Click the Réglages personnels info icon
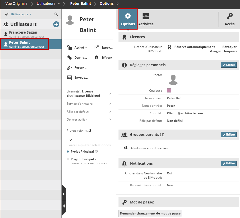The image size is (240, 218). pos(124,65)
